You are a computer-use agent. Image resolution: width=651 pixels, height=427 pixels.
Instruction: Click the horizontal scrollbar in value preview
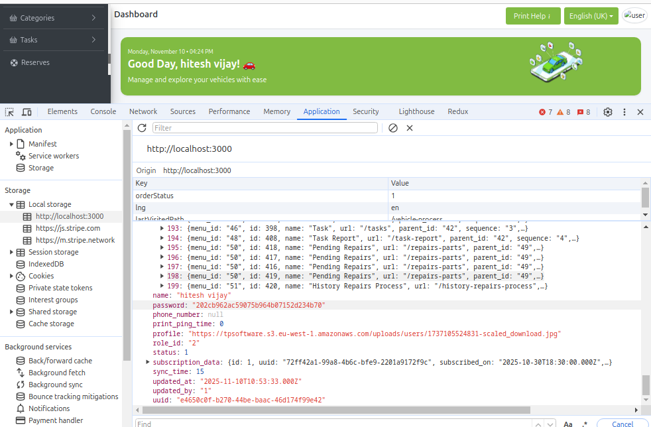point(336,410)
